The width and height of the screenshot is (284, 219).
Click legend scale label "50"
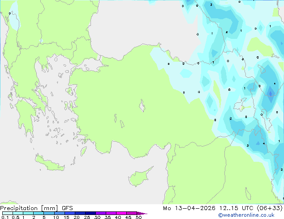[138, 217]
